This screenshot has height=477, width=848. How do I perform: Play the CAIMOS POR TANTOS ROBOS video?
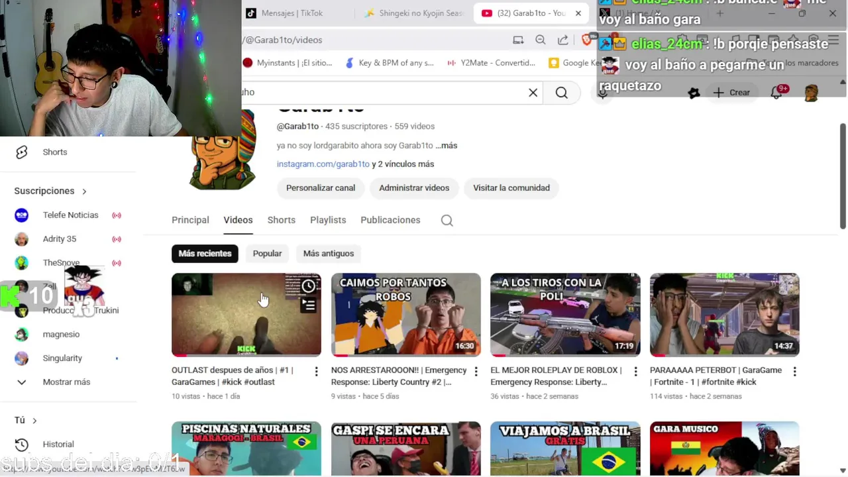pyautogui.click(x=406, y=315)
